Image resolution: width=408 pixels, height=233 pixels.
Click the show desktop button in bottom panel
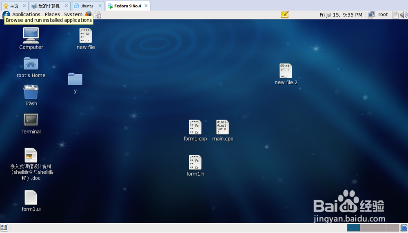tap(4, 228)
